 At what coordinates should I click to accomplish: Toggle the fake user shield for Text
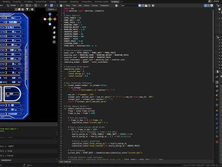(140, 6)
